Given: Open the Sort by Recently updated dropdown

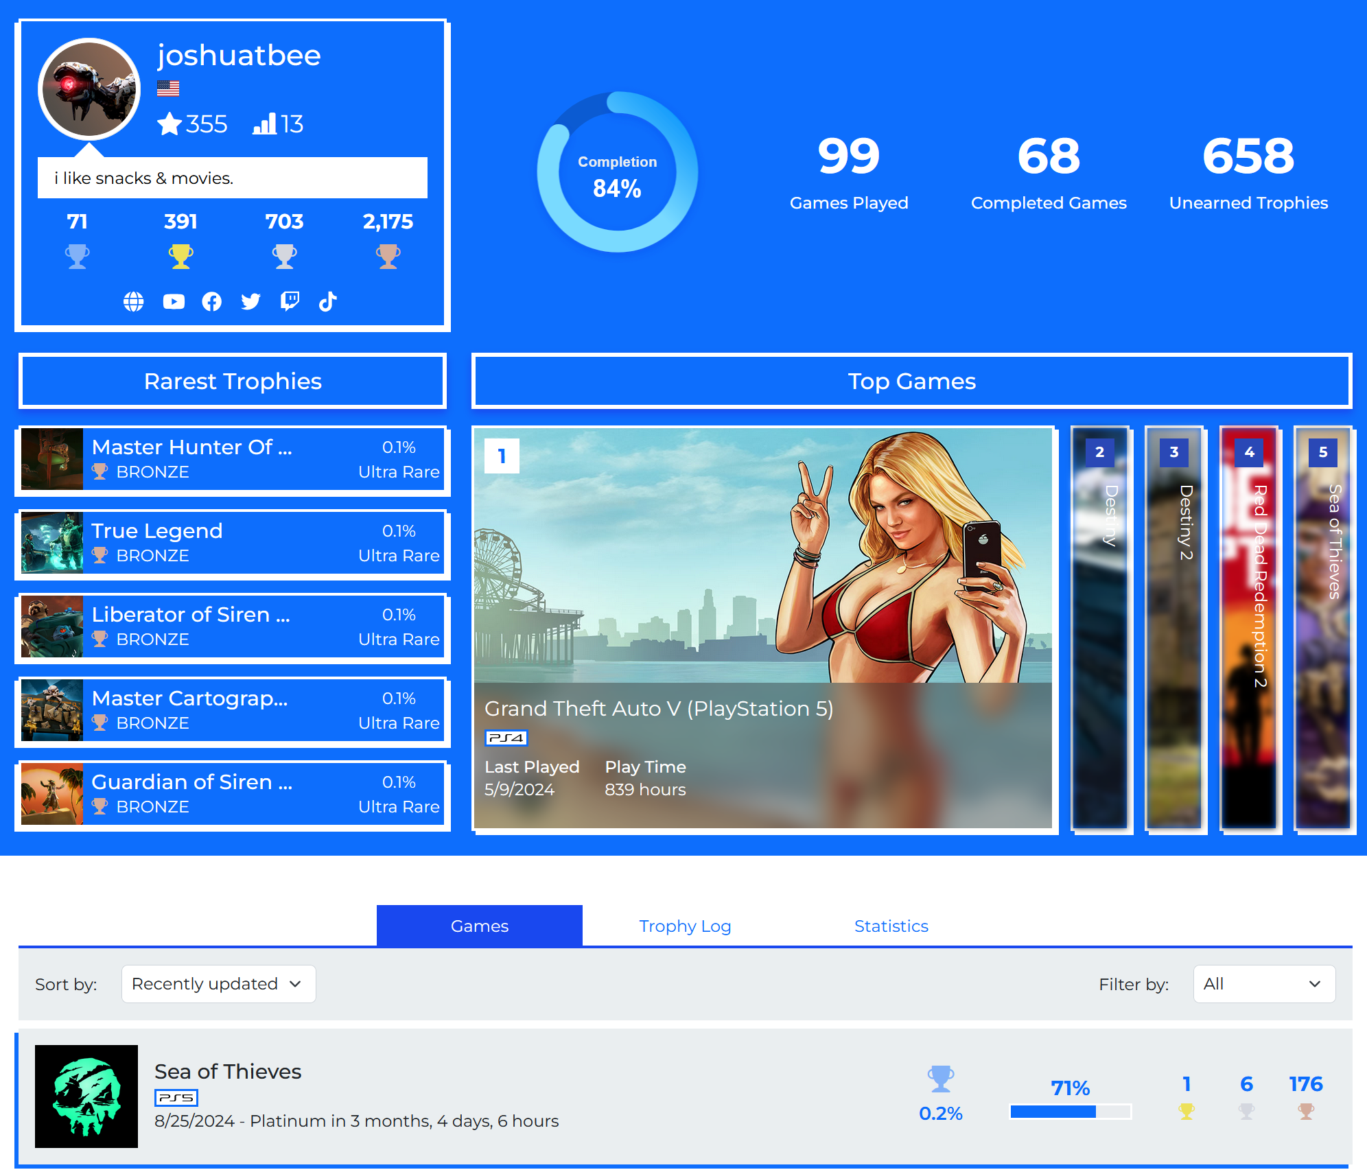Looking at the screenshot, I should point(218,984).
